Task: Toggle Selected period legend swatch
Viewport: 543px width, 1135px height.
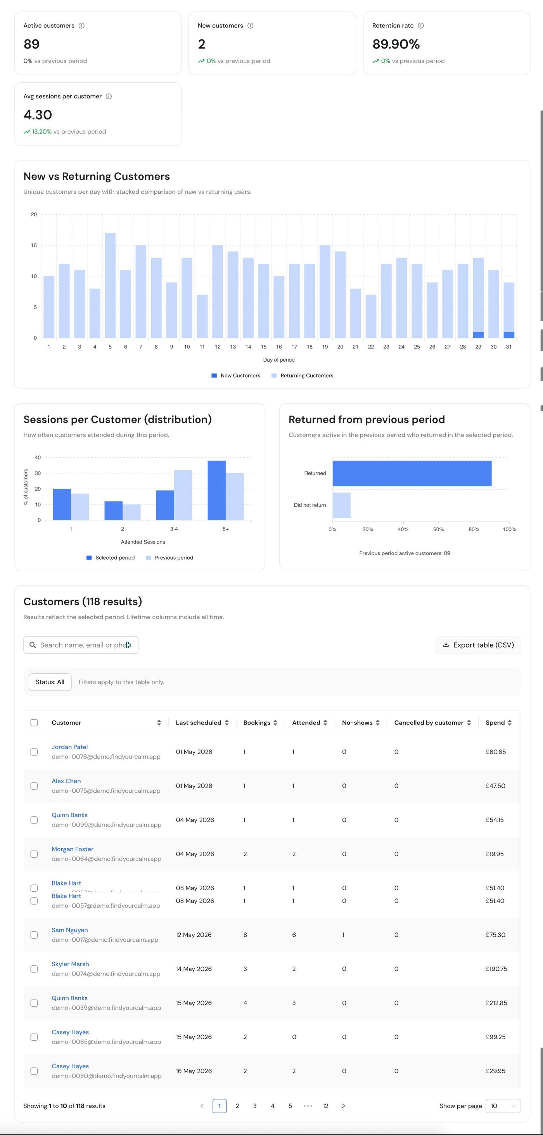Action: pyautogui.click(x=89, y=558)
